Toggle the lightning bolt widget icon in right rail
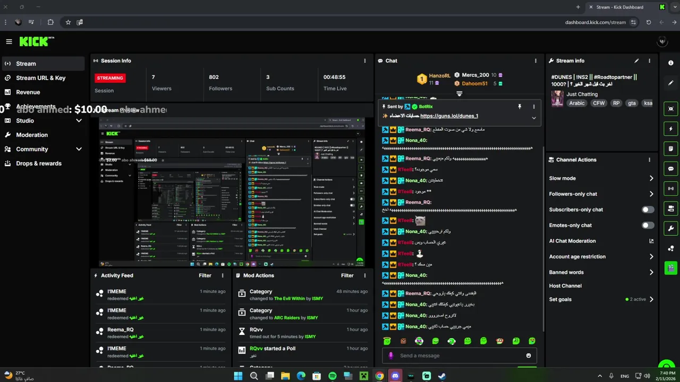680x382 pixels. tap(670, 129)
